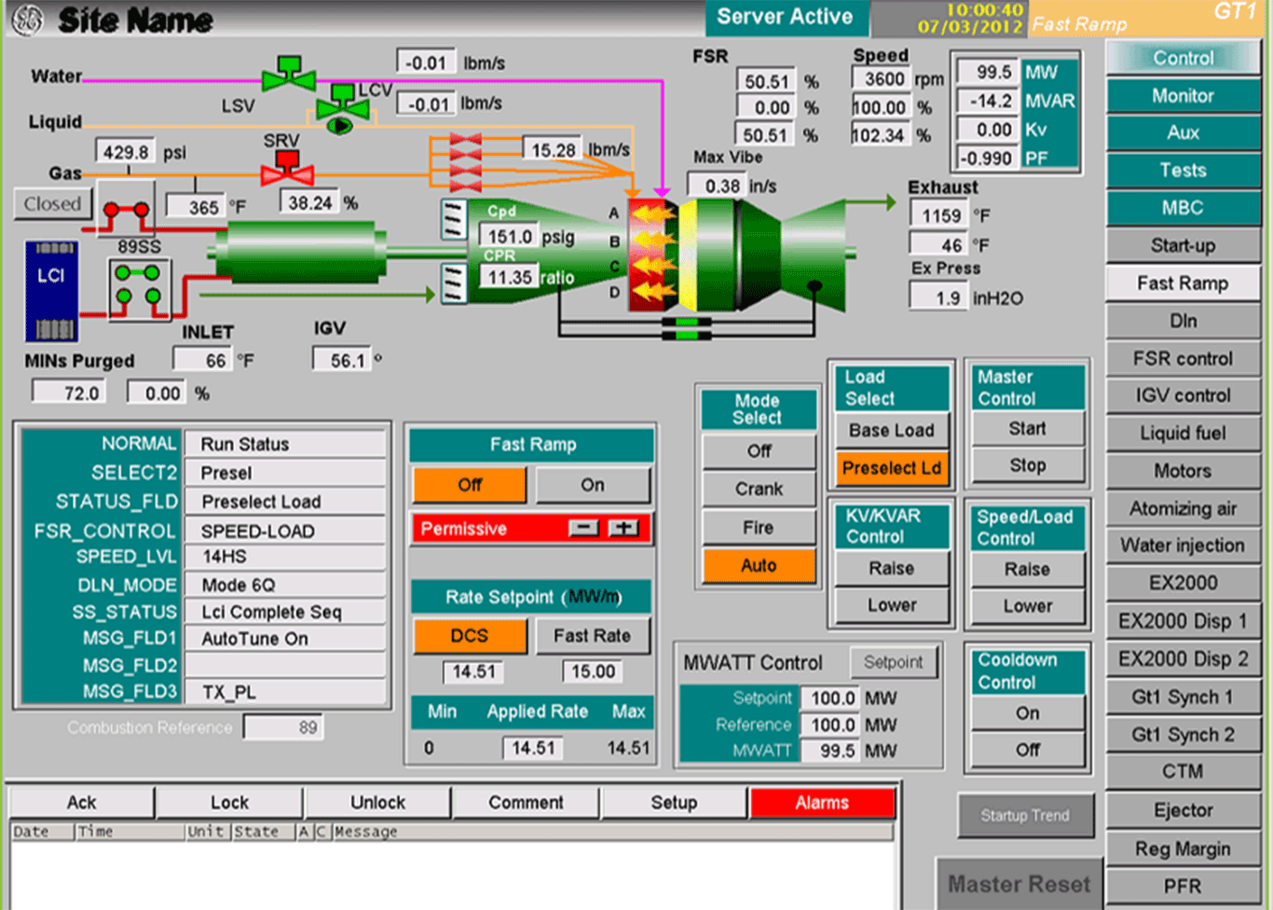Open the Monitor screen tab
Screen dimensions: 1273x910
1182,96
